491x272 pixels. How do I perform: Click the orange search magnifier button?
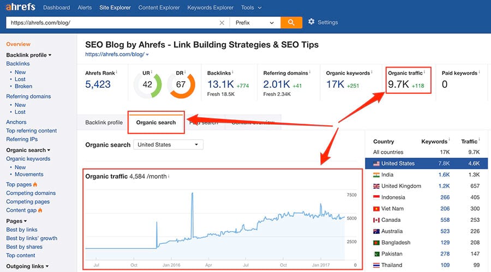coord(291,22)
